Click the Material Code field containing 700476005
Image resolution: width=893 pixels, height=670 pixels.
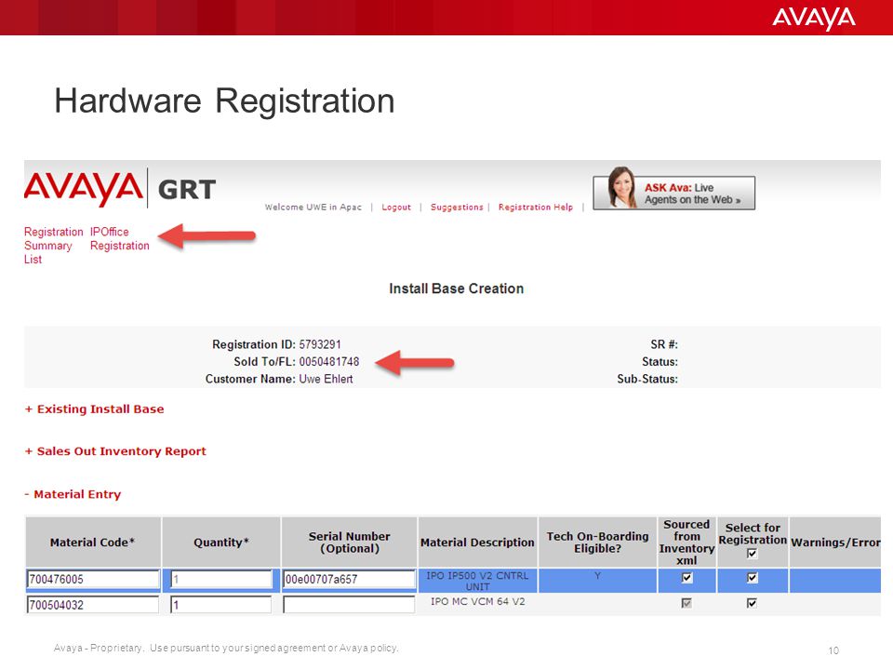(x=93, y=580)
